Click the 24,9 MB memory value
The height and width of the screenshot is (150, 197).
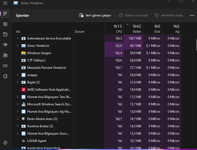(x=136, y=75)
